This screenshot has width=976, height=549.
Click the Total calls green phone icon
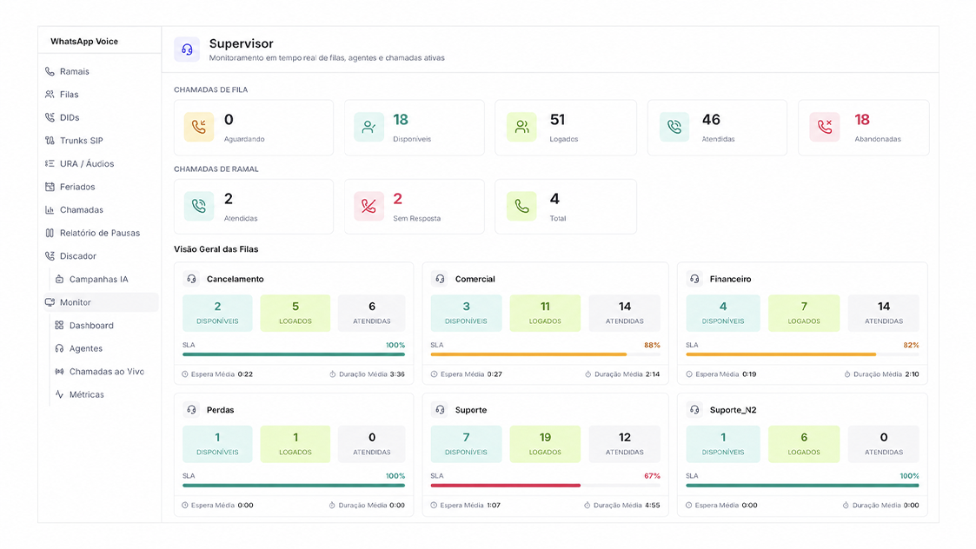pyautogui.click(x=521, y=206)
